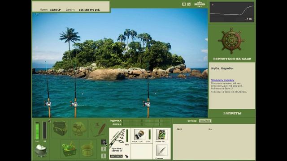Click the Настроить button under the rod
Image resolution: width=287 pixels, height=161 pixels.
[117, 156]
